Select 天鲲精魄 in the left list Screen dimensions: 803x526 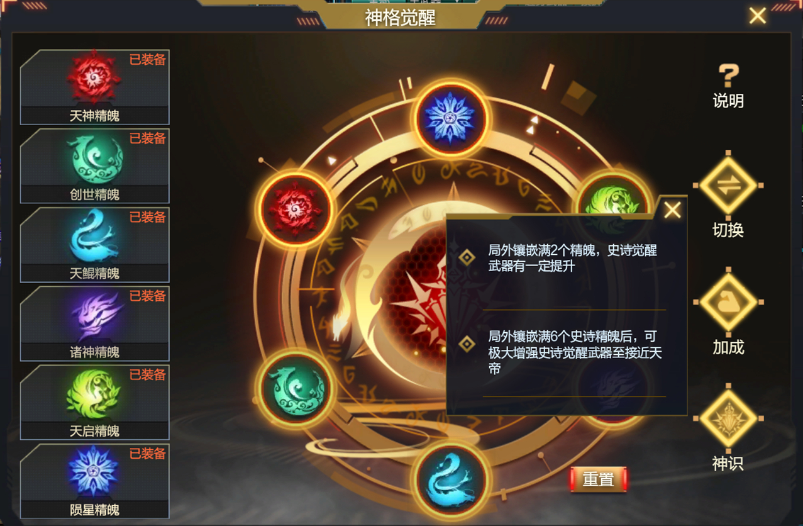tap(94, 244)
